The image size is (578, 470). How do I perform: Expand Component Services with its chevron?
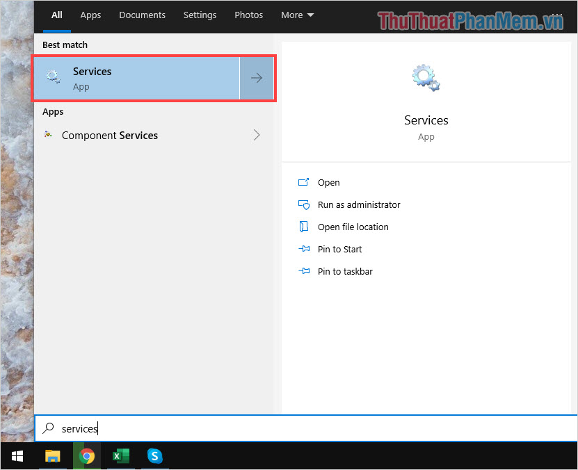(x=256, y=135)
